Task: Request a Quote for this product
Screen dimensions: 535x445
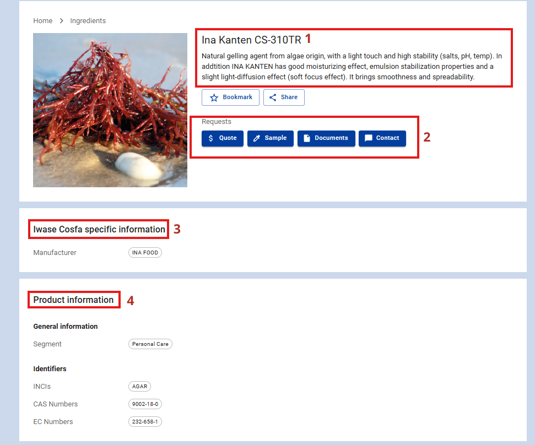Action: click(223, 138)
